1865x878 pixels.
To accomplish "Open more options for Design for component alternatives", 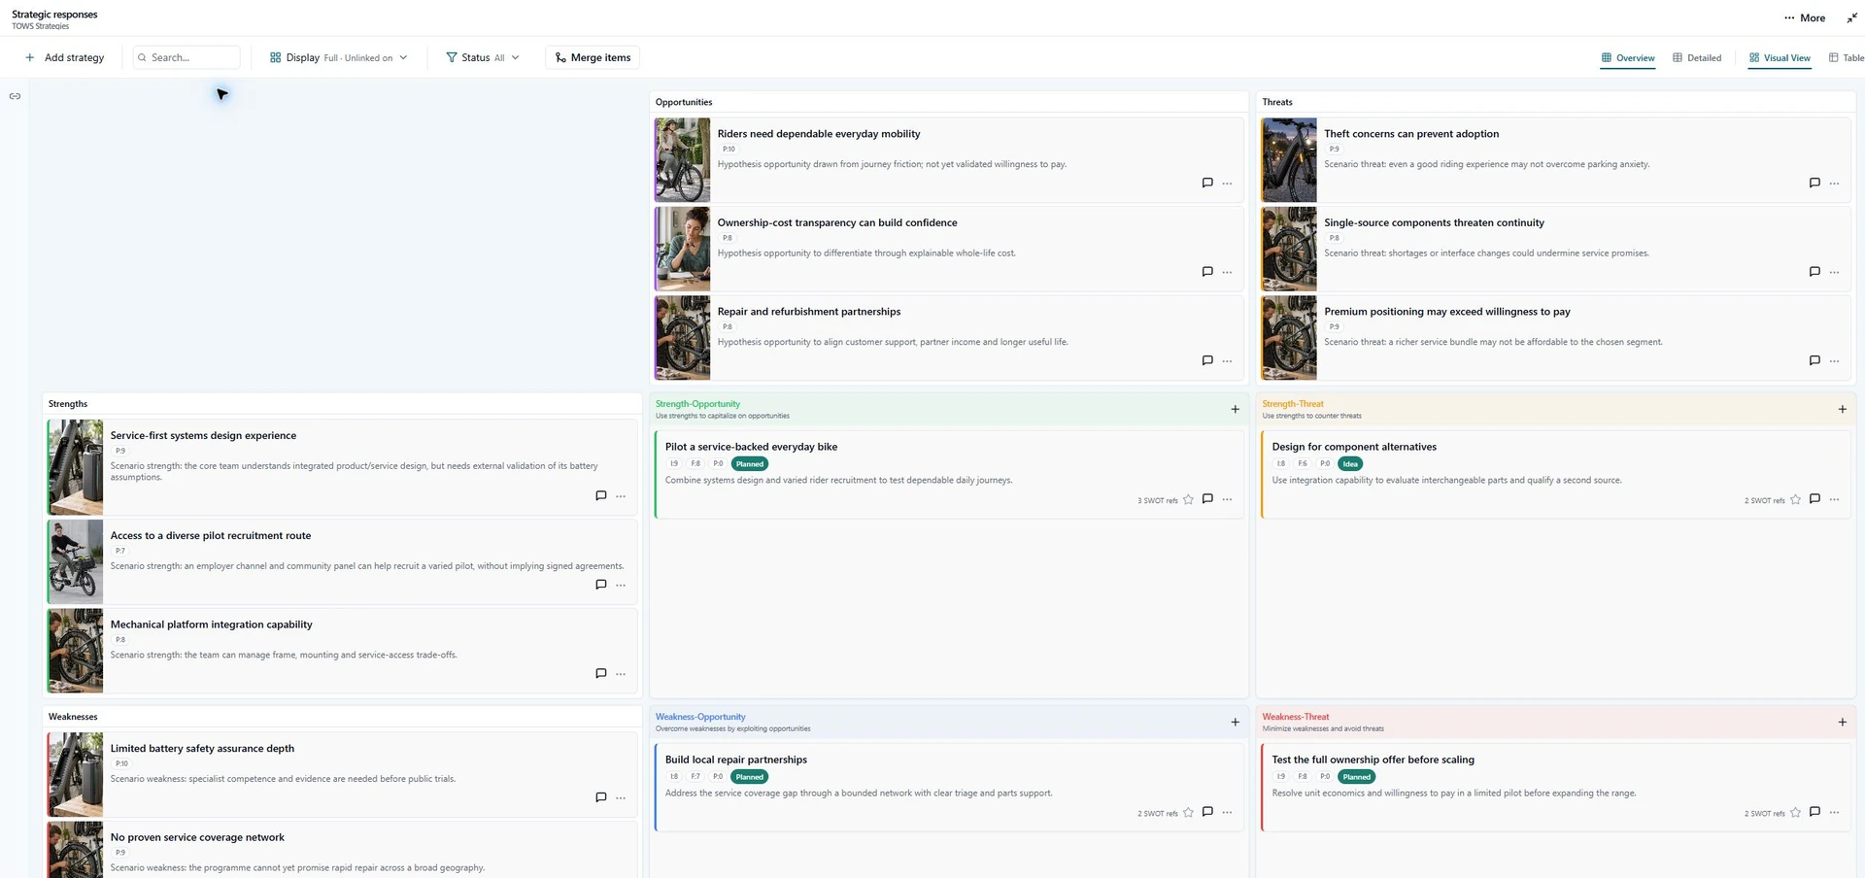I will coord(1834,499).
